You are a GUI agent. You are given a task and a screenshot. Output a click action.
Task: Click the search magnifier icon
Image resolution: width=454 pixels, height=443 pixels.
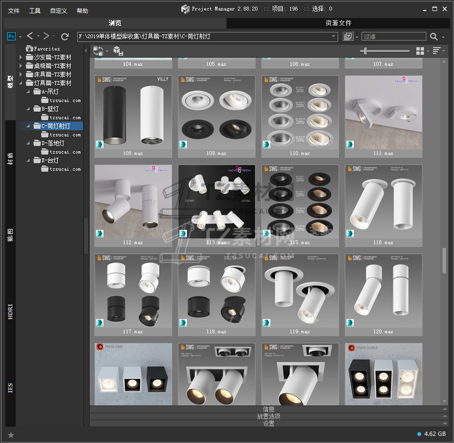[x=433, y=36]
